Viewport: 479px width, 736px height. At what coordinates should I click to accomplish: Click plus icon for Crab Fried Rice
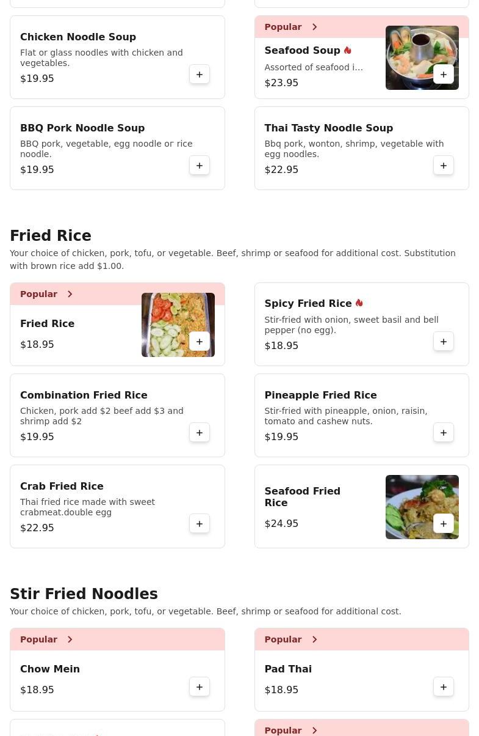[200, 524]
